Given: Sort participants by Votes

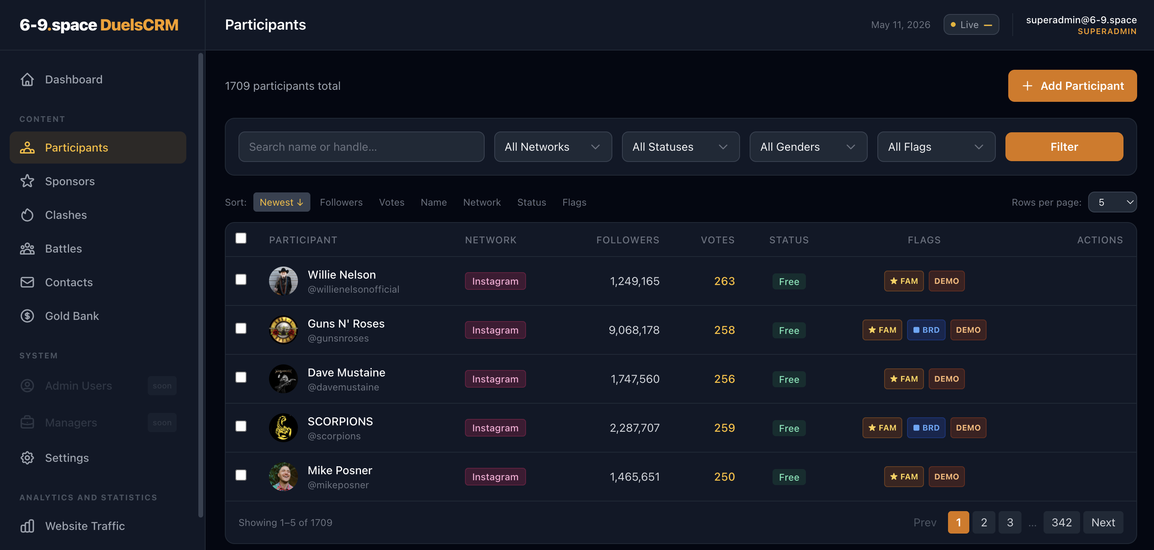Looking at the screenshot, I should click(x=391, y=202).
